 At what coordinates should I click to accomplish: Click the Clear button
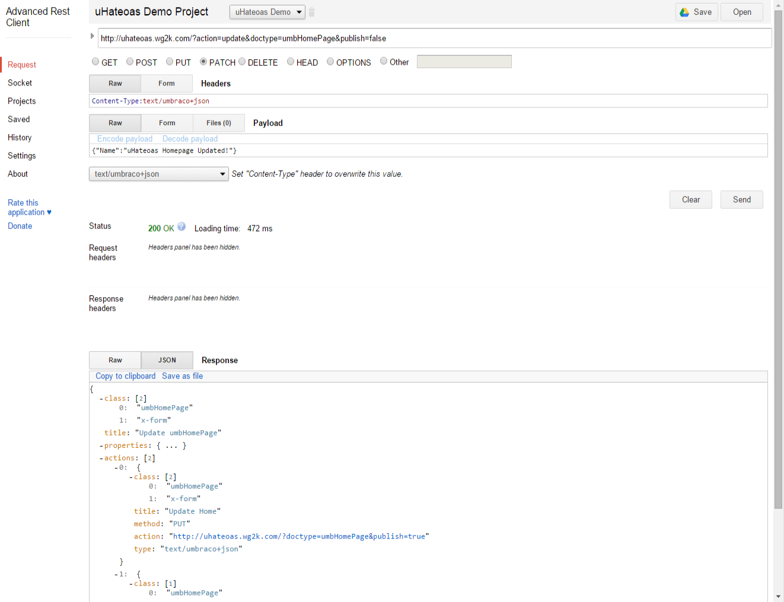coord(691,200)
